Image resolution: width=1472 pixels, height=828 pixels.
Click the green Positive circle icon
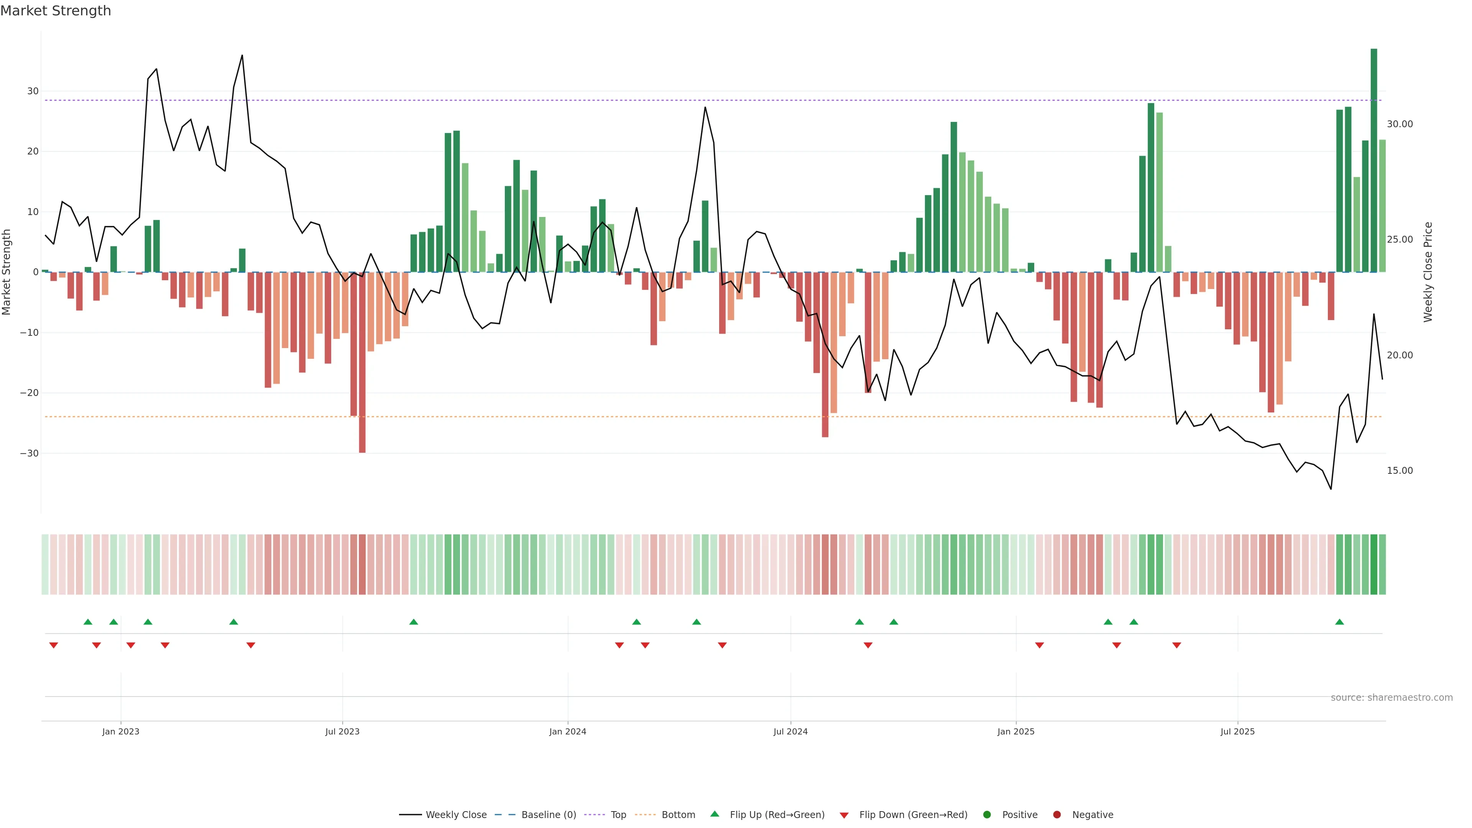987,815
